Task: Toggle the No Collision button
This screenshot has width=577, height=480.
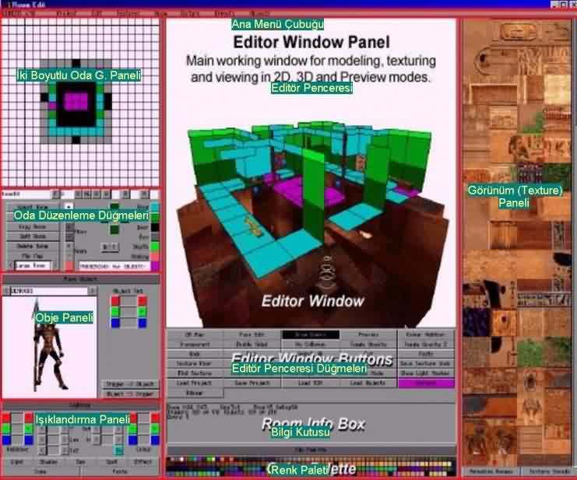Action: tap(311, 345)
